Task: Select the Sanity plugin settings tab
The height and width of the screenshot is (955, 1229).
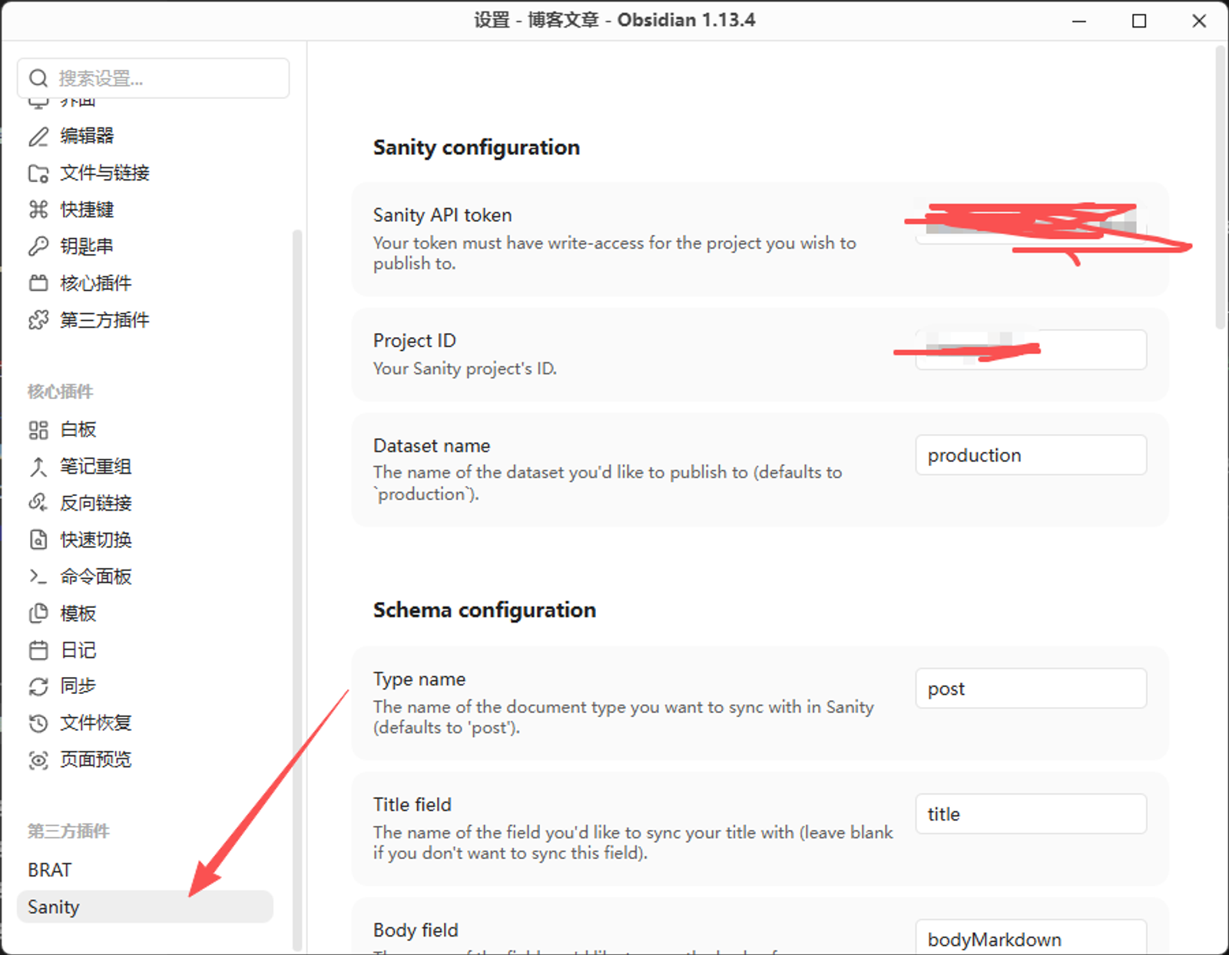Action: (x=145, y=907)
